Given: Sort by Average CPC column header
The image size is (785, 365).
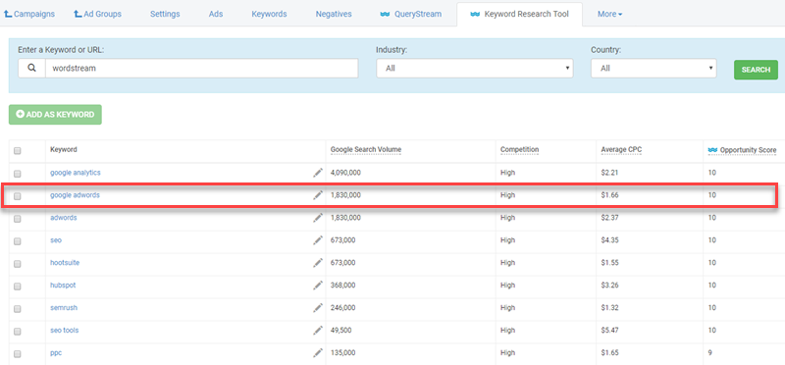Looking at the screenshot, I should [622, 150].
